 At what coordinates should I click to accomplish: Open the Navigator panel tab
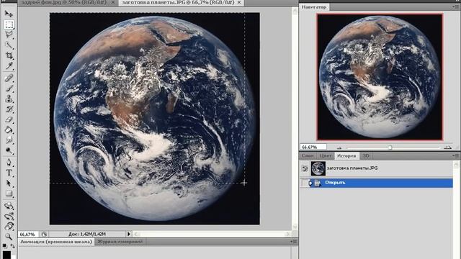314,7
